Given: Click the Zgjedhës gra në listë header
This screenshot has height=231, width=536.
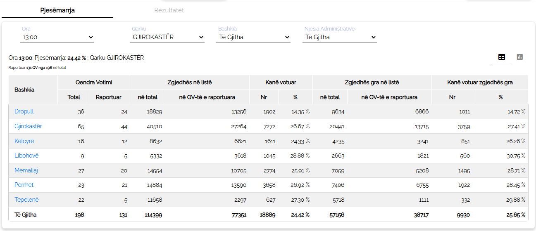Looking at the screenshot, I should [372, 82].
